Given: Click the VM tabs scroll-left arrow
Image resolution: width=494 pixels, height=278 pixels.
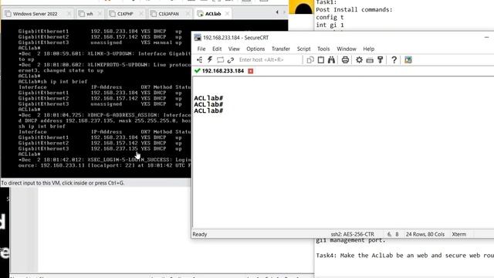Looking at the screenshot, I should tap(277, 12).
